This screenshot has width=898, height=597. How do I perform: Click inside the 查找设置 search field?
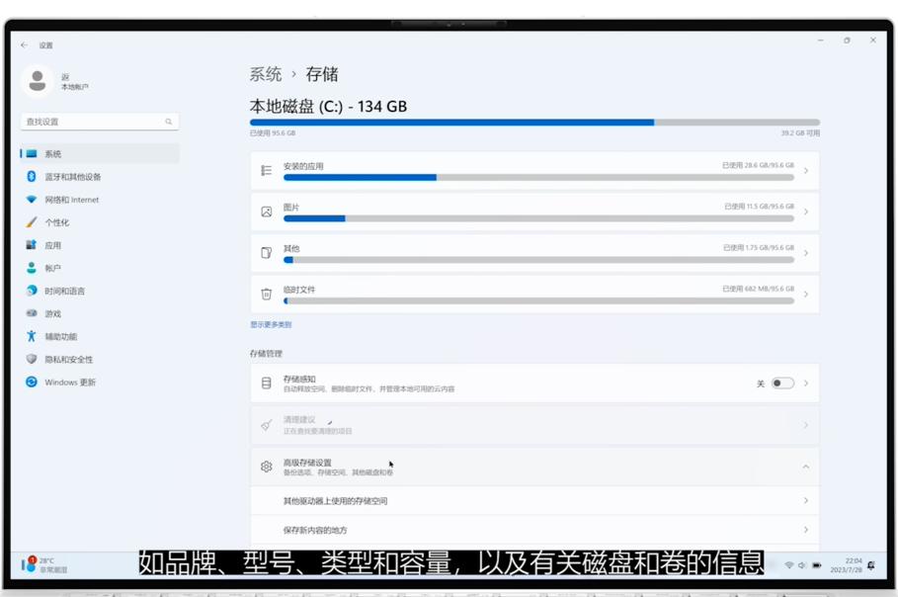(99, 120)
